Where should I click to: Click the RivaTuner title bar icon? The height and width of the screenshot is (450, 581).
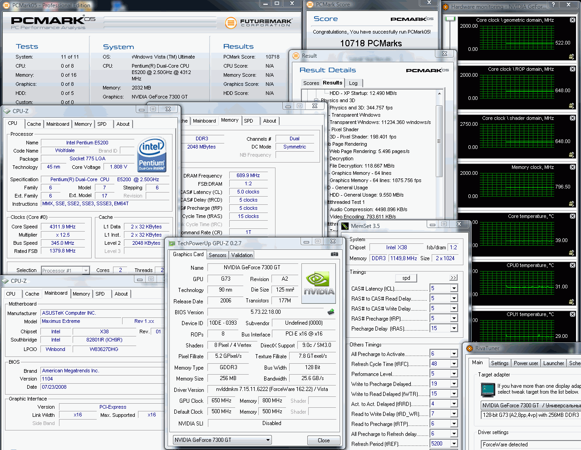470,348
